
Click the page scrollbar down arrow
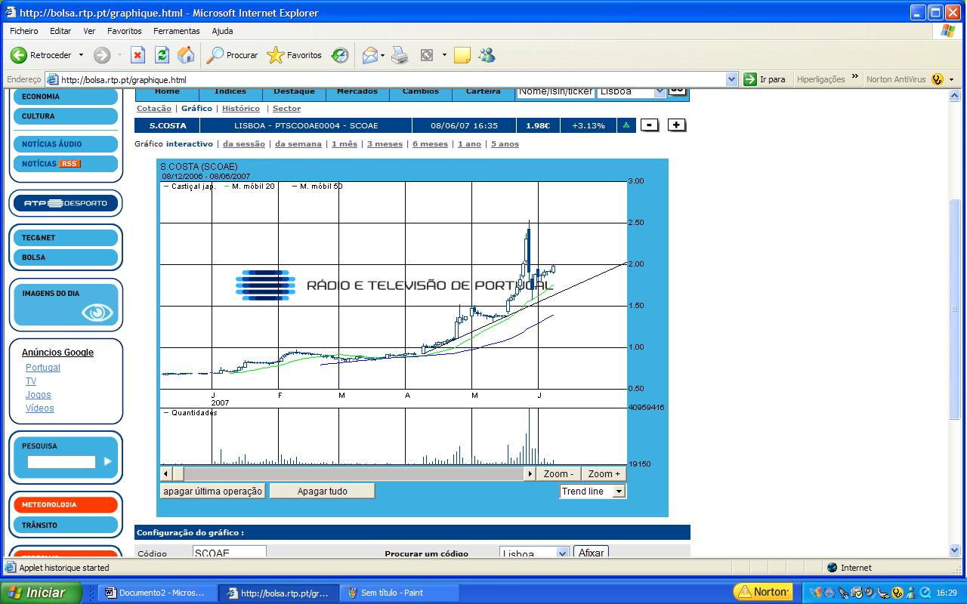point(955,551)
